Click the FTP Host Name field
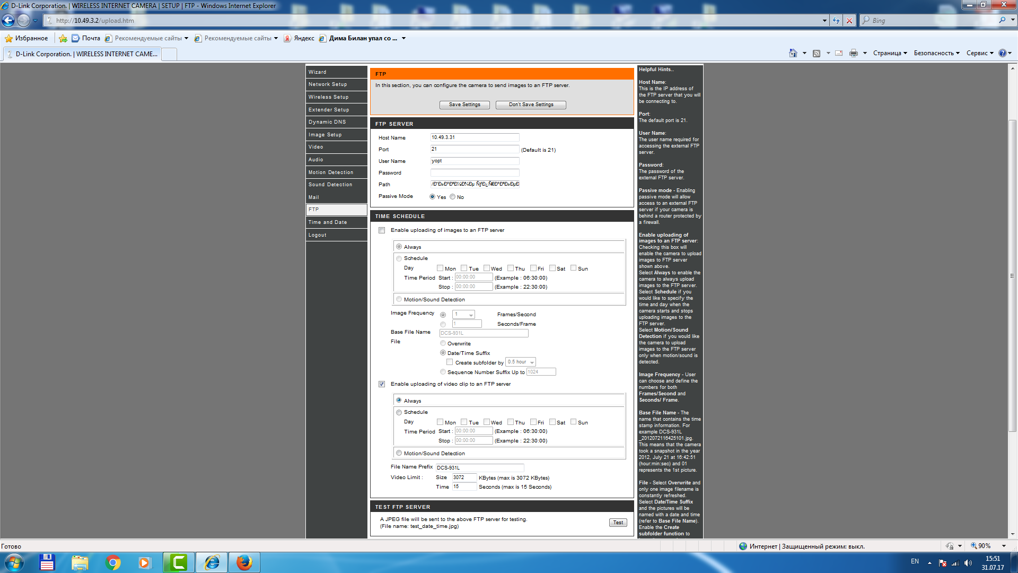The image size is (1018, 573). [475, 137]
